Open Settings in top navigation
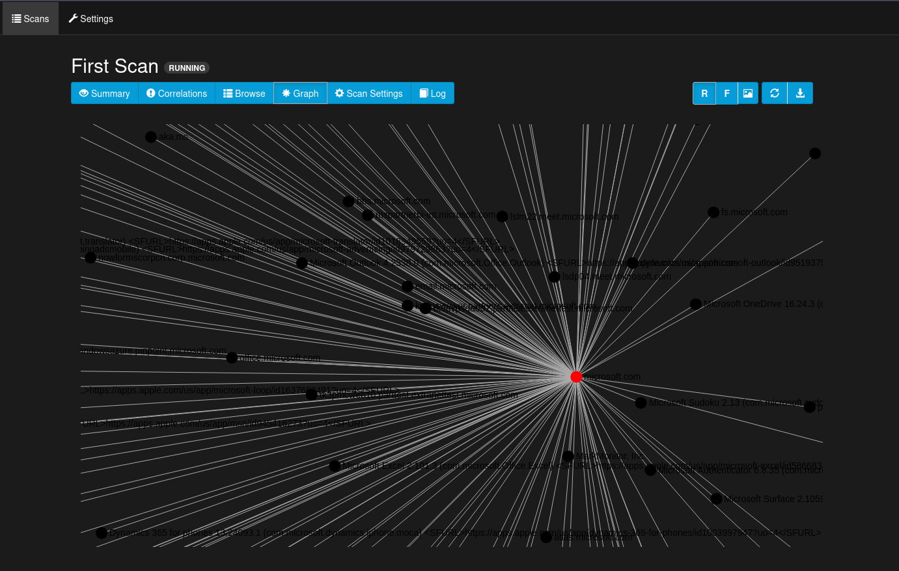 pyautogui.click(x=91, y=18)
